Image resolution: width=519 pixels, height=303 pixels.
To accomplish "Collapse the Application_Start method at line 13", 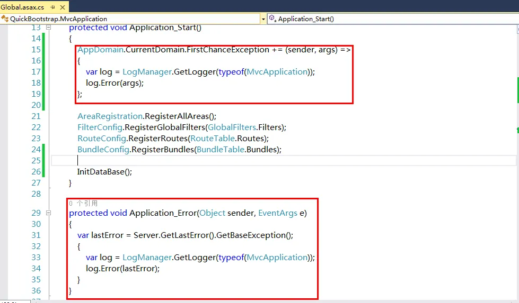I will pos(48,27).
